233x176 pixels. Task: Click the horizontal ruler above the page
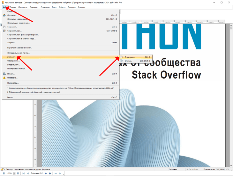172,21
